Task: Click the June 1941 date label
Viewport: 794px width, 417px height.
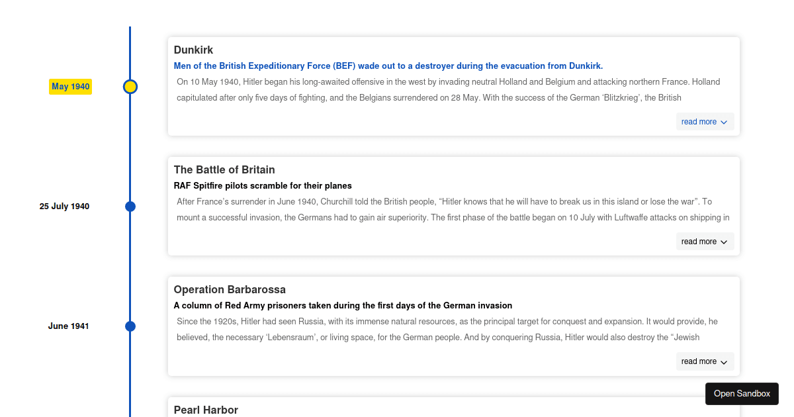Action: pos(68,326)
